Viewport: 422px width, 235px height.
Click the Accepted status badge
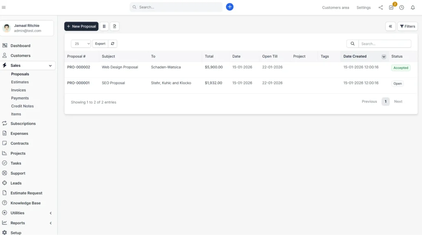pos(401,68)
